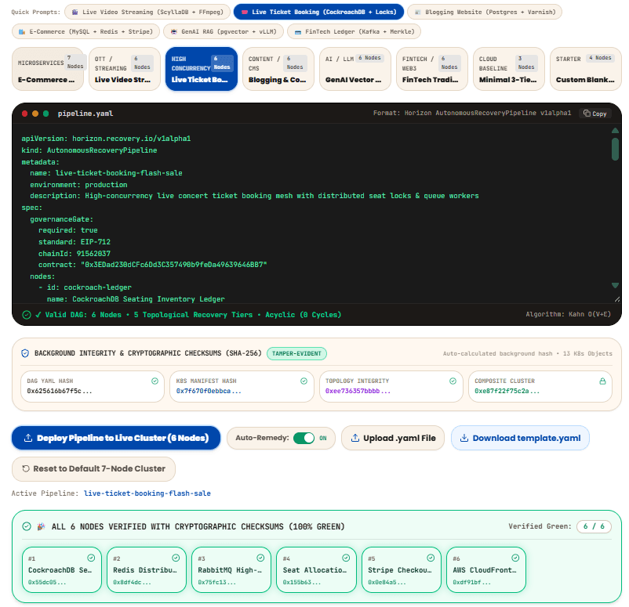Click the checkmark icon on Topology Integrity card

pos(453,381)
